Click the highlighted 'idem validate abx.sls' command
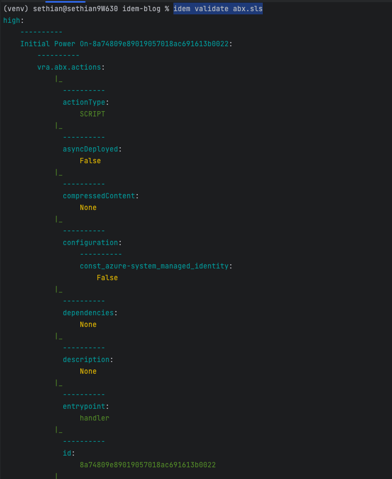This screenshot has height=479, width=392. click(x=218, y=9)
